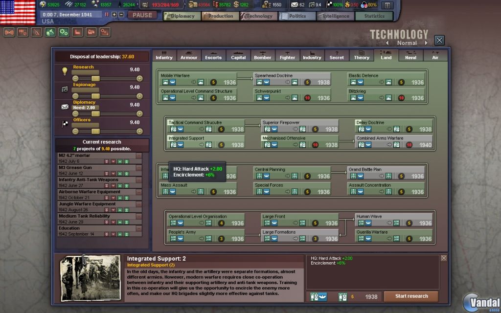Switch to the Industry tab
This screenshot has width=501, height=313.
[x=312, y=55]
